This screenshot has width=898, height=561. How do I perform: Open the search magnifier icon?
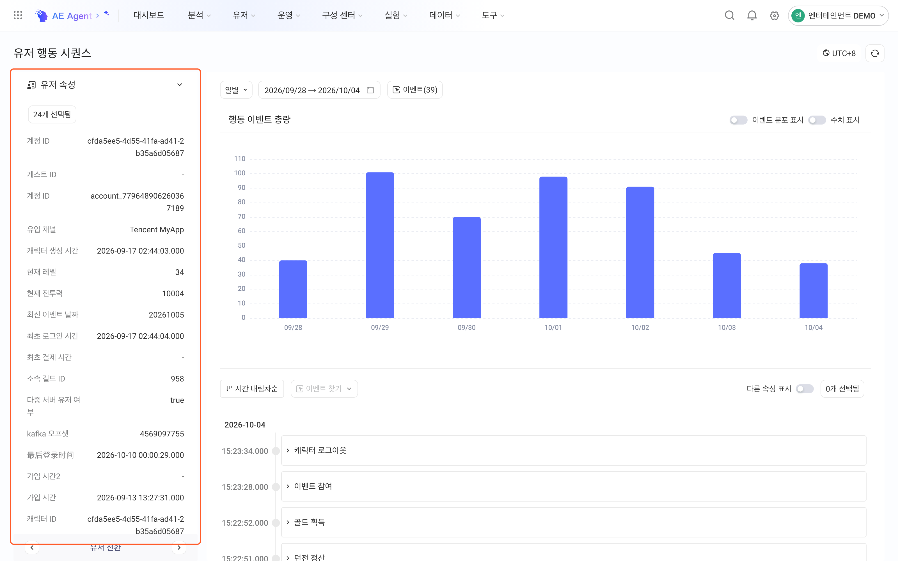tap(729, 15)
